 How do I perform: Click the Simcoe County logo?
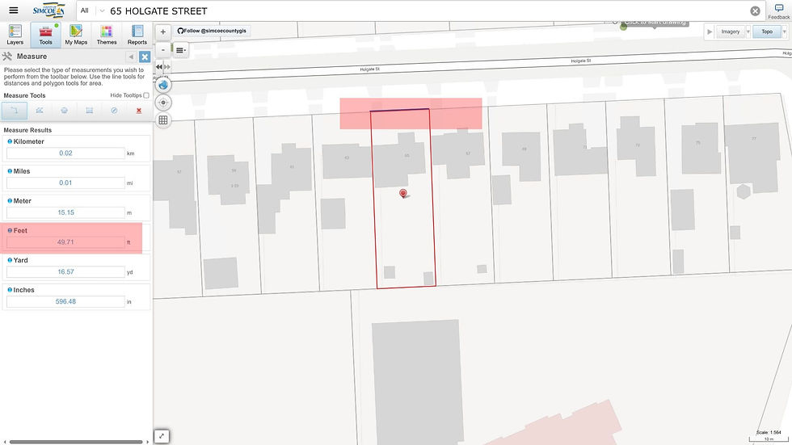(48, 10)
